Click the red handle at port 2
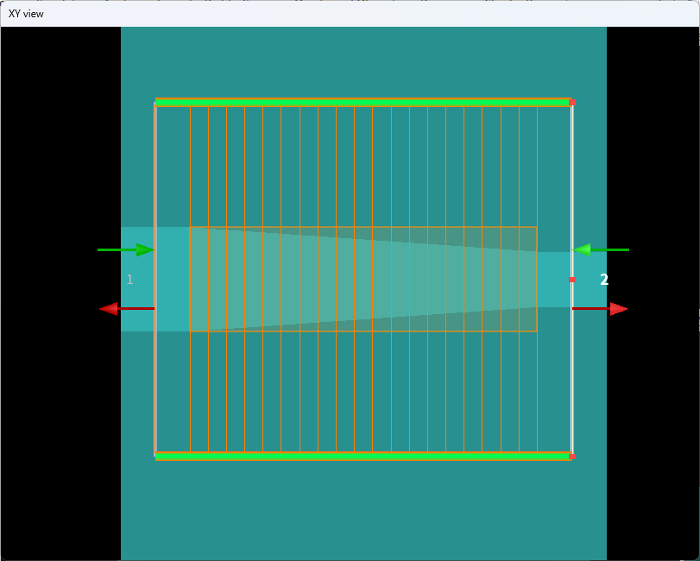Image resolution: width=700 pixels, height=561 pixels. (572, 280)
